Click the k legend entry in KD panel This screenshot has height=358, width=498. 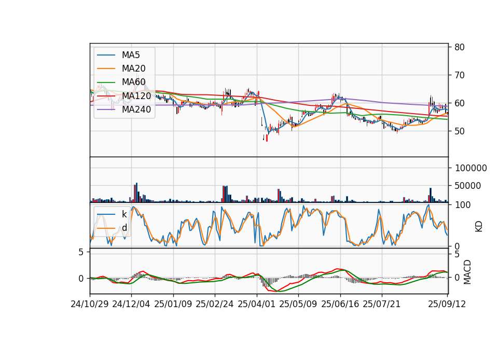tap(124, 214)
